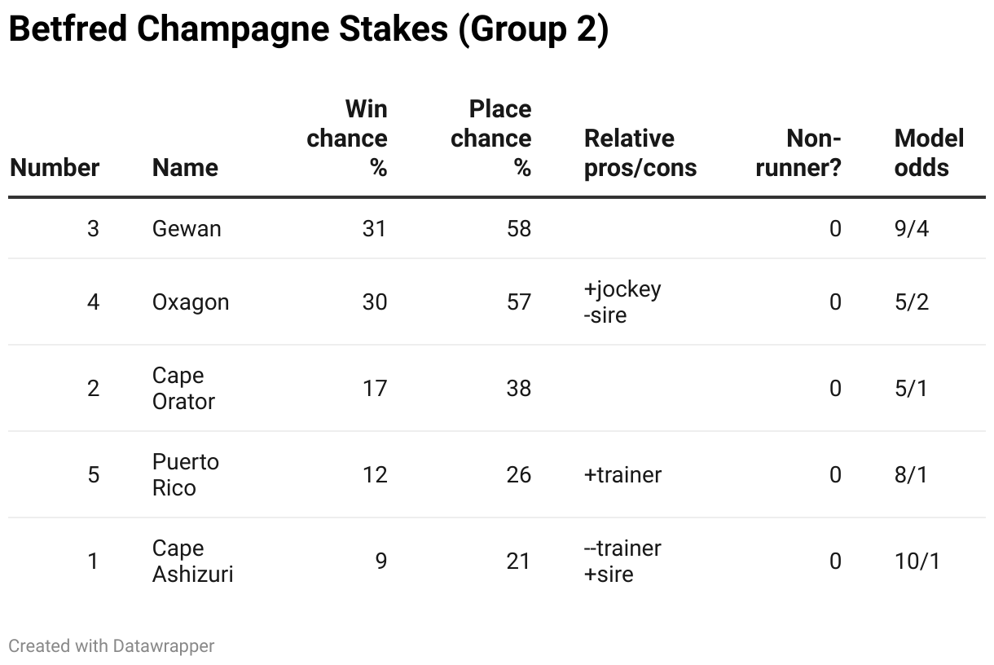Click the +trainer pros/cons cell

[622, 475]
